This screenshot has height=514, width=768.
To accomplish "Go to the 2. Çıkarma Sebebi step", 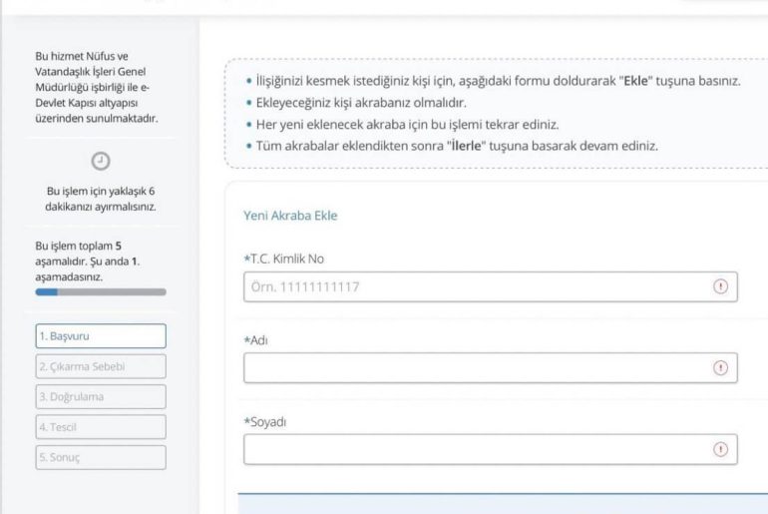I will pos(100,366).
